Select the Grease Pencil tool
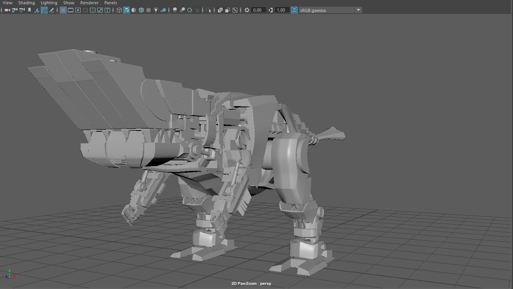513x289 pixels. click(x=52, y=10)
